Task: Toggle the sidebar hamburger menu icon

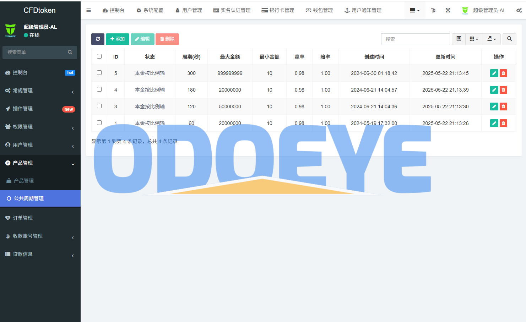Action: [89, 10]
